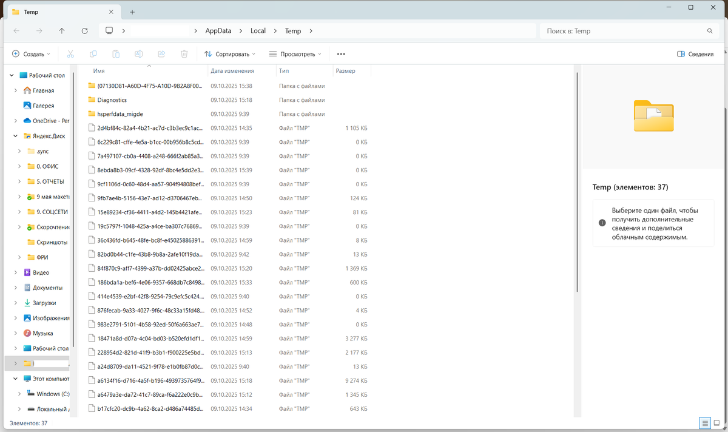Open the Создать new item dropdown
The width and height of the screenshot is (728, 432).
(31, 54)
